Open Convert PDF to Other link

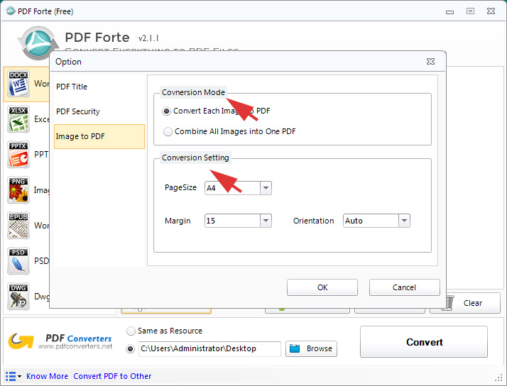[112, 376]
